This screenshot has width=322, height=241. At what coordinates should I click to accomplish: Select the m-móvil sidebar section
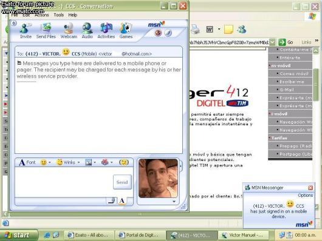pos(281,66)
